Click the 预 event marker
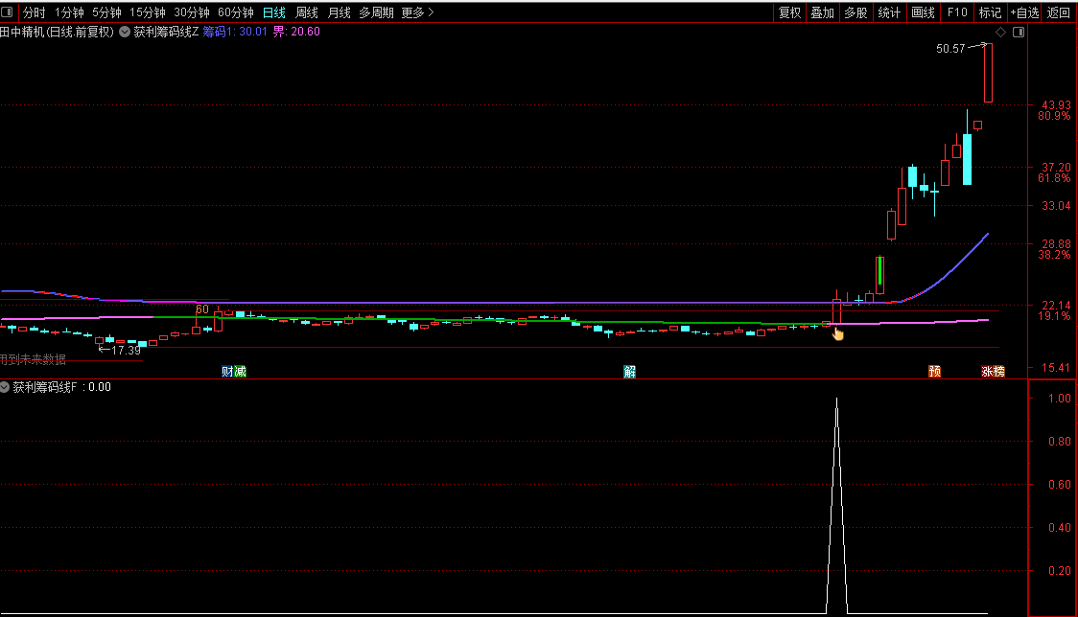The width and height of the screenshot is (1078, 617). coord(934,372)
